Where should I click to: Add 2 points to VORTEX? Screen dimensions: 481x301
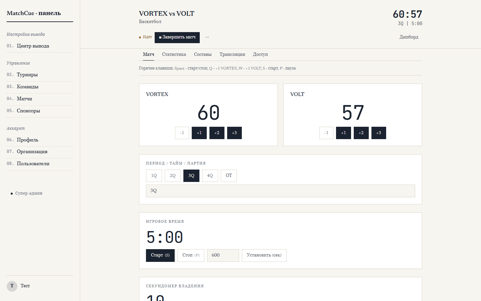pos(217,133)
